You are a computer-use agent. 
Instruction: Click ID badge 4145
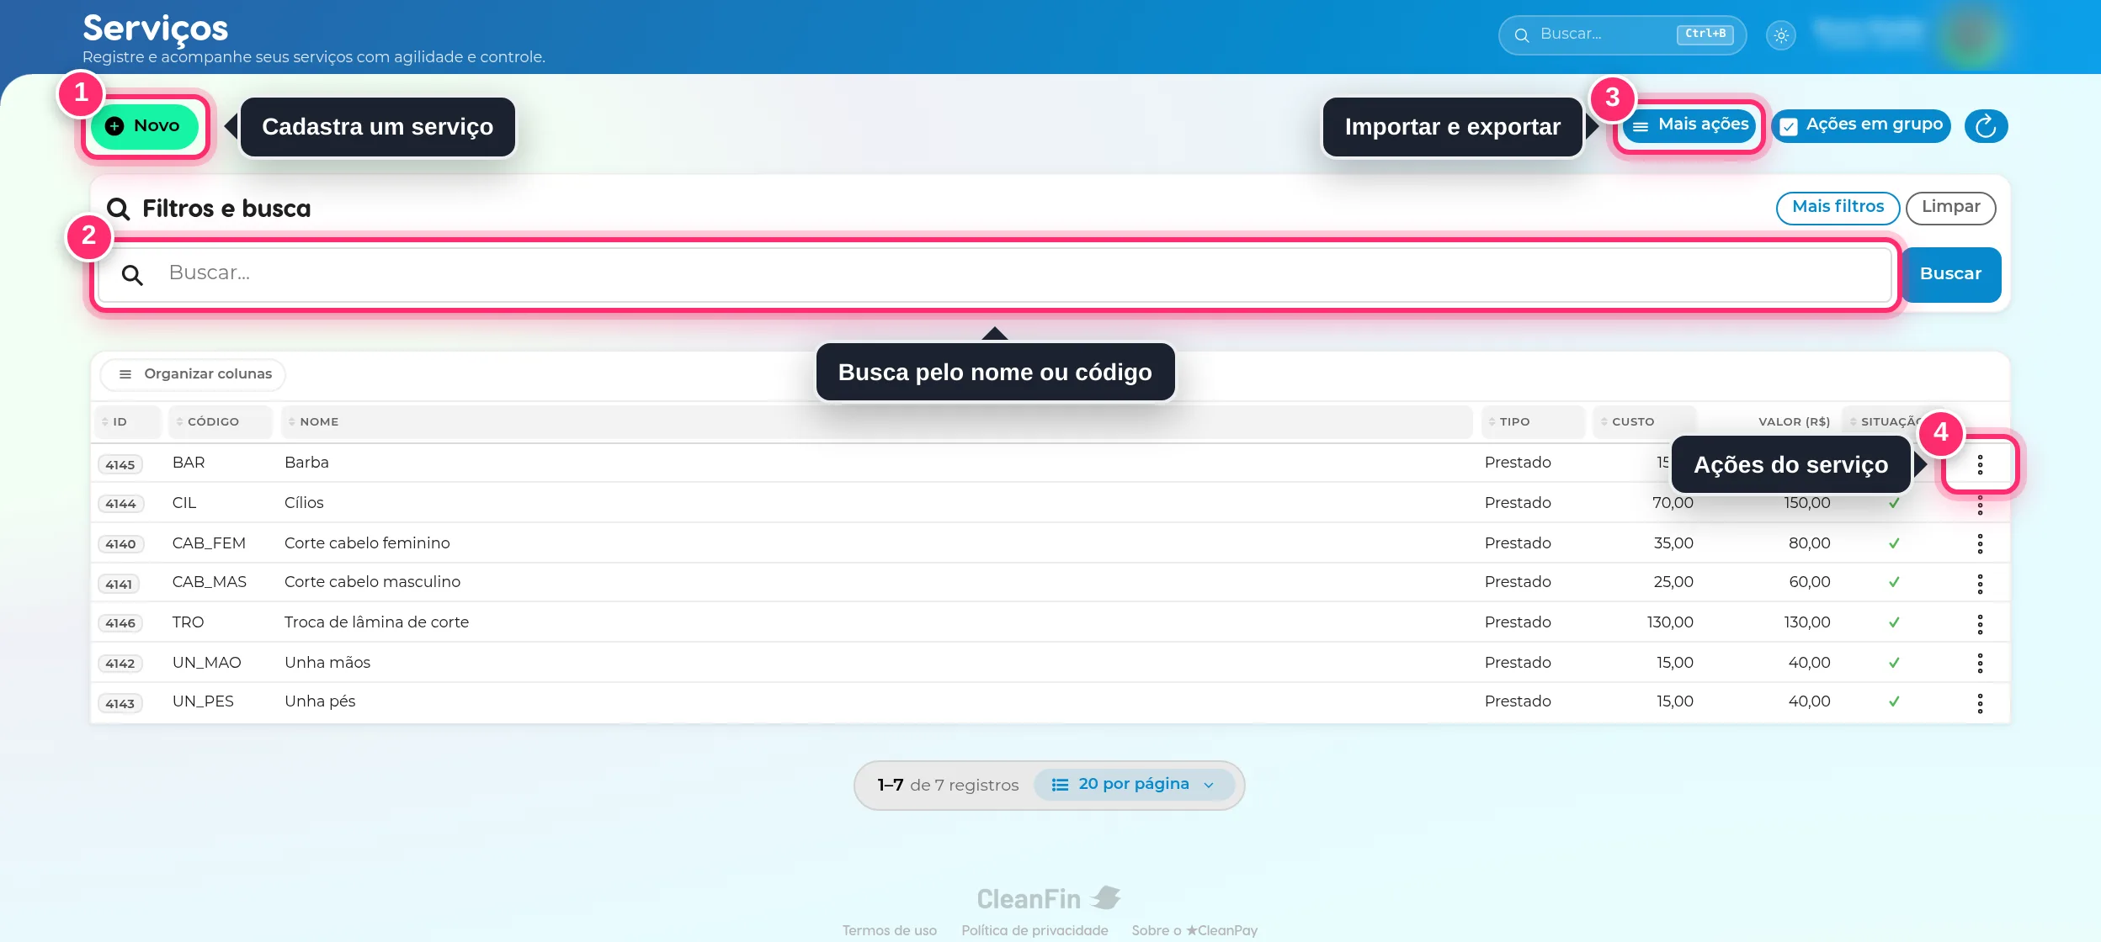pos(120,465)
